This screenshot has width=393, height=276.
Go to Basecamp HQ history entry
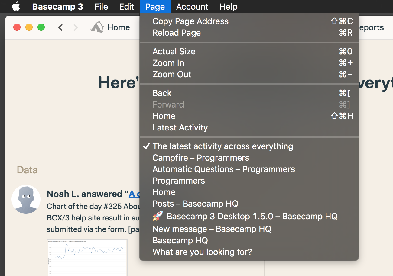[249, 240]
